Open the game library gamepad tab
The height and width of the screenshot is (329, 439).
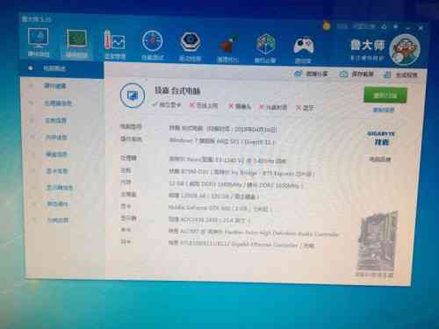(303, 49)
